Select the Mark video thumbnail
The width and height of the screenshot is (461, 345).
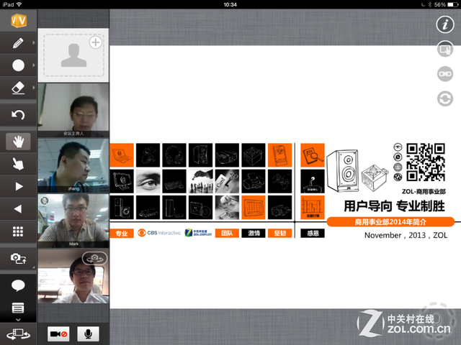point(73,221)
